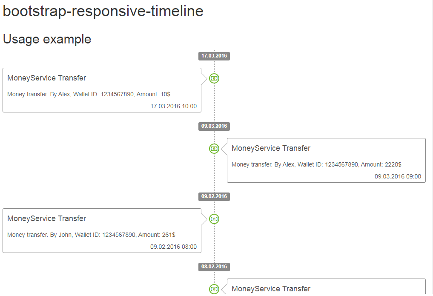Click the bottom partially visible MoneyService Transfer title
Image resolution: width=433 pixels, height=296 pixels.
tap(271, 289)
